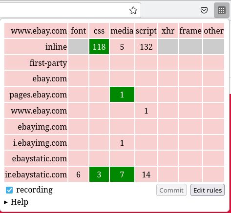Click ir.ebaystatic.com font cell showing 6
The image size is (231, 213).
[x=78, y=174]
